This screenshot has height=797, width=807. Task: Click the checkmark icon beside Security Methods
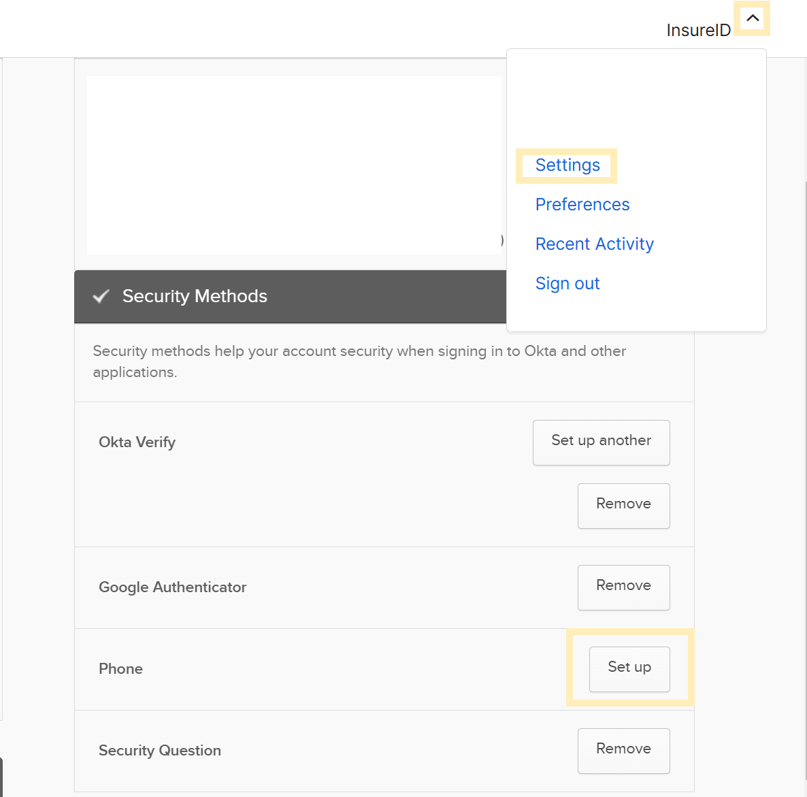tap(101, 297)
